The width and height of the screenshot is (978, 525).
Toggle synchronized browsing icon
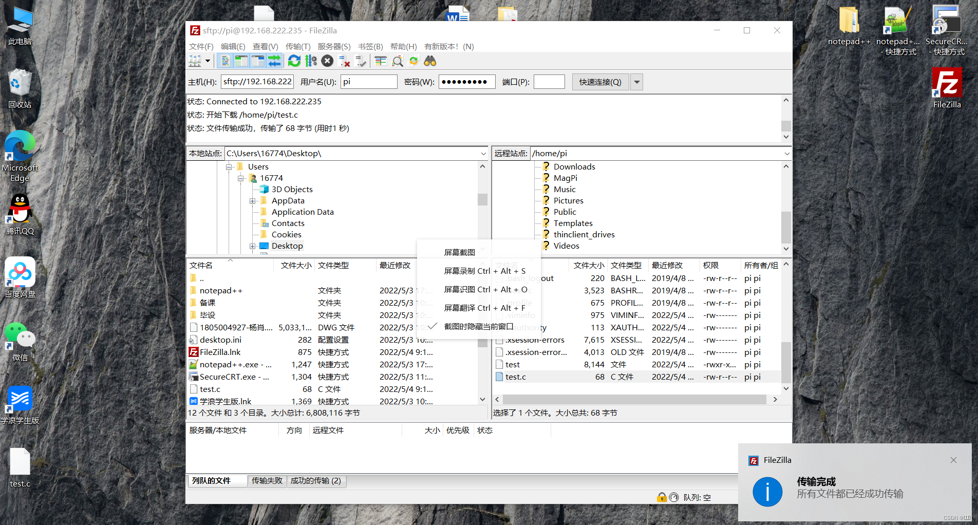(413, 61)
